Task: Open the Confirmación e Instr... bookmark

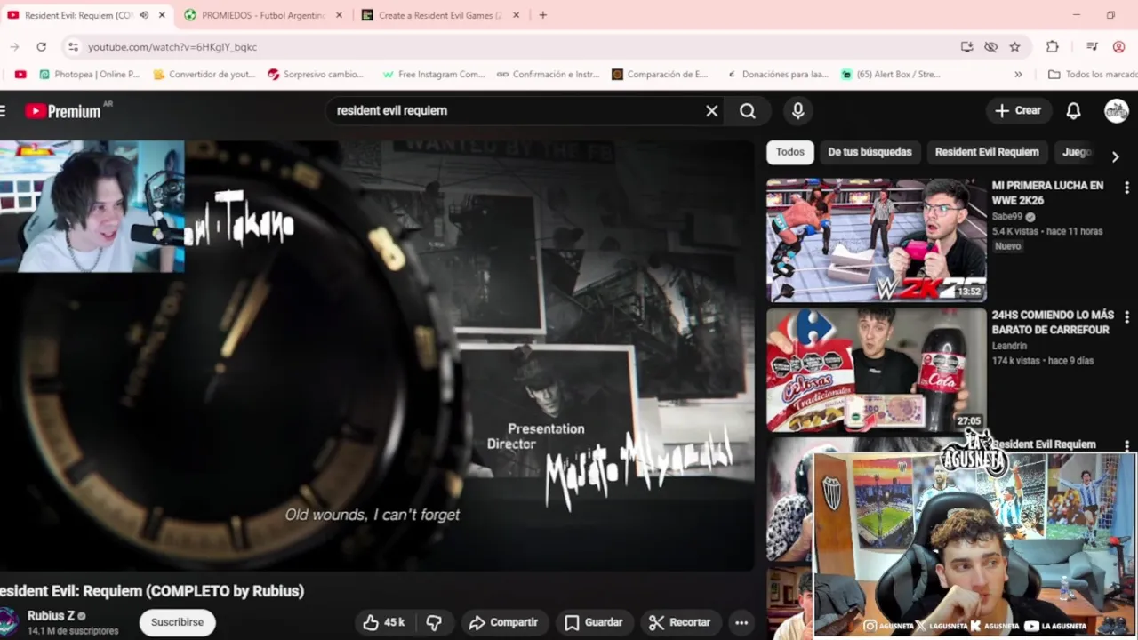Action: click(x=548, y=74)
